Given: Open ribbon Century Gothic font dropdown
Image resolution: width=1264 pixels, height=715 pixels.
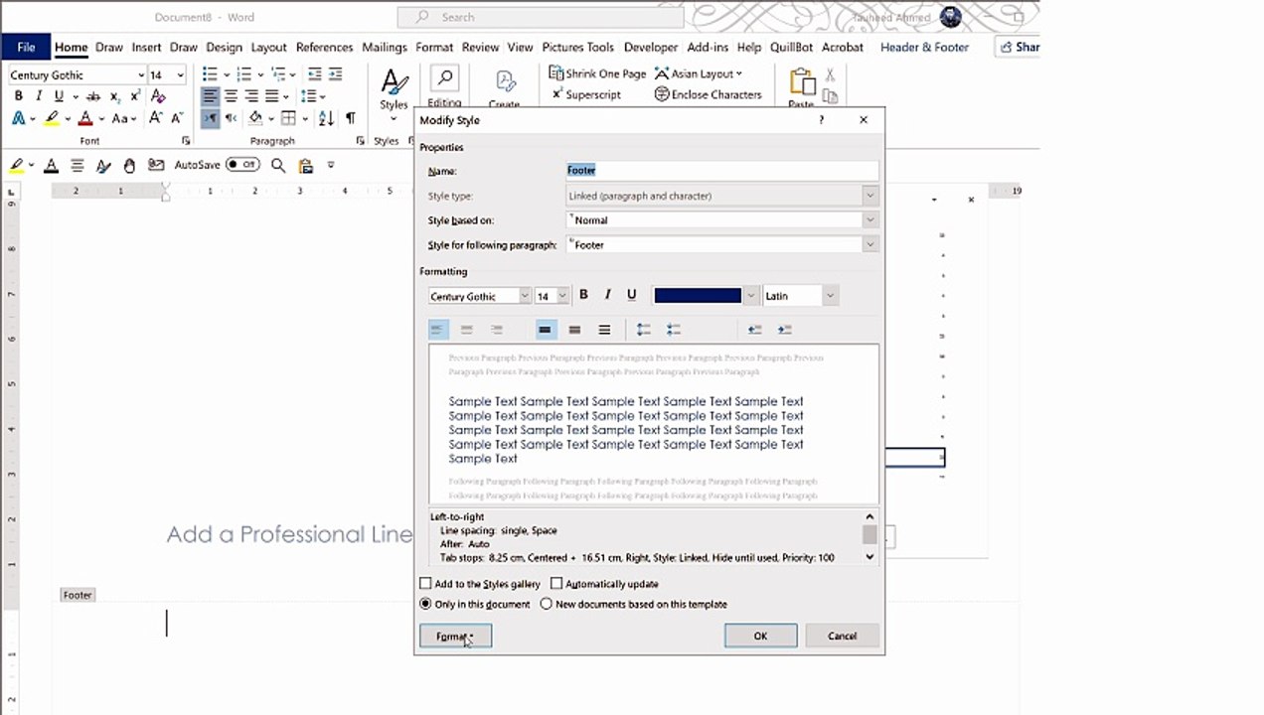Looking at the screenshot, I should click(141, 74).
